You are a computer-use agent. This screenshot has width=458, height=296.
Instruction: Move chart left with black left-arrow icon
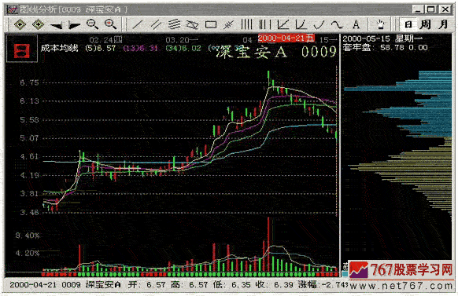[x=56, y=25]
